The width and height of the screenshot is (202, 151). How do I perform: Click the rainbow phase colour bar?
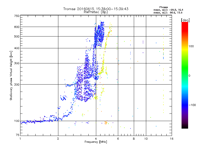point(185,75)
